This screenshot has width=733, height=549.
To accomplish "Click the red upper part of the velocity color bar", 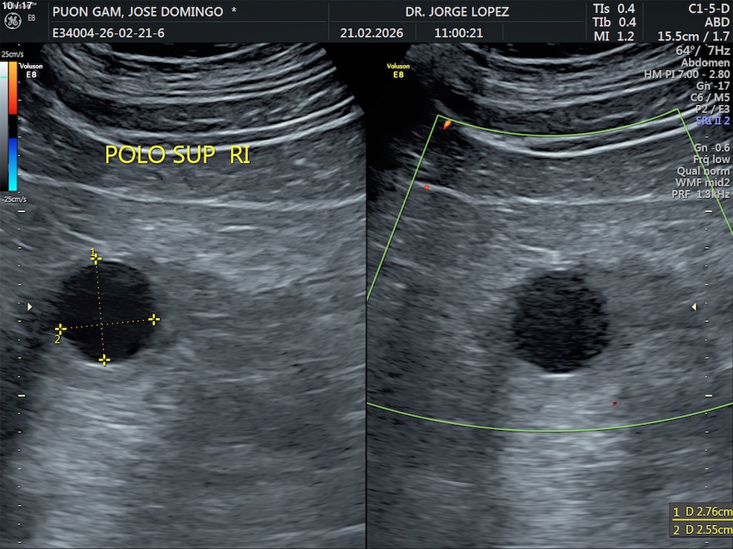I will click(x=12, y=98).
